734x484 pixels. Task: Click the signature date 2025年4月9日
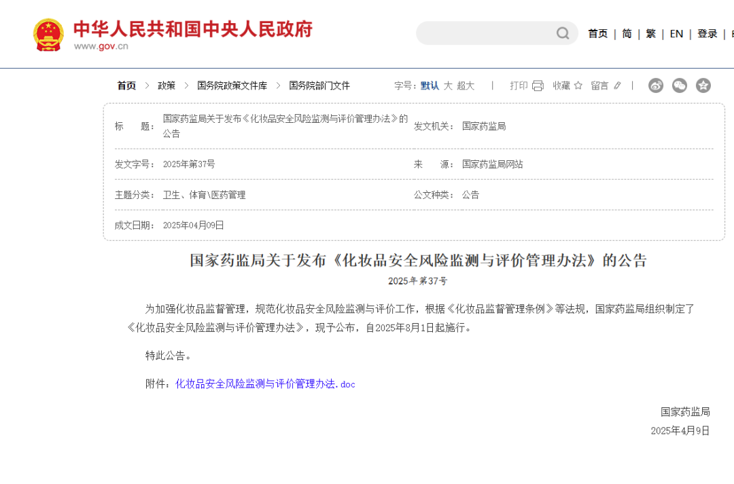pos(680,430)
